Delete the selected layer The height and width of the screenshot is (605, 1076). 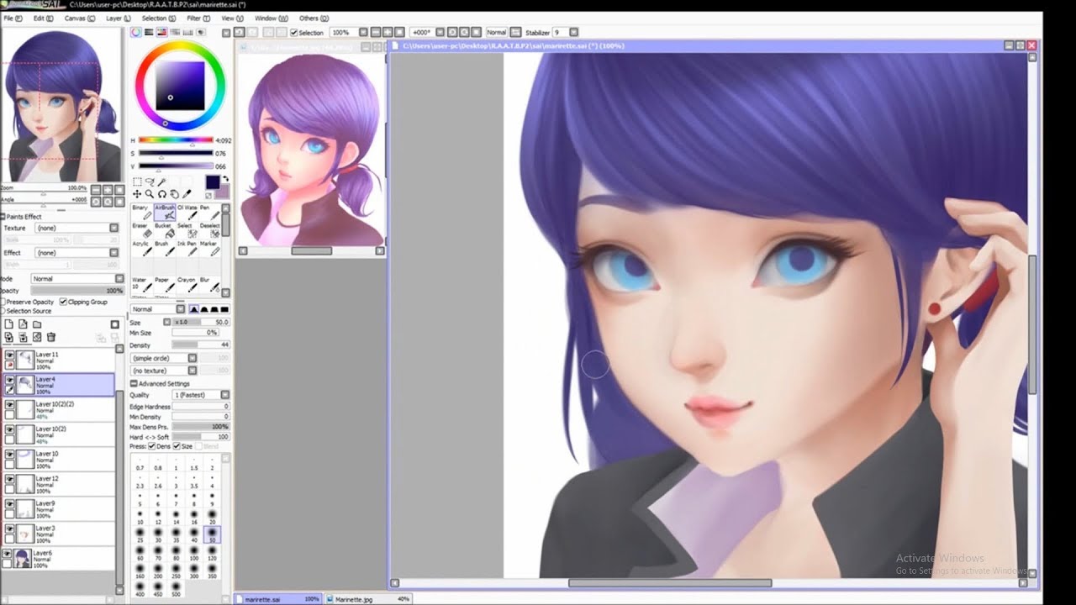coord(50,338)
